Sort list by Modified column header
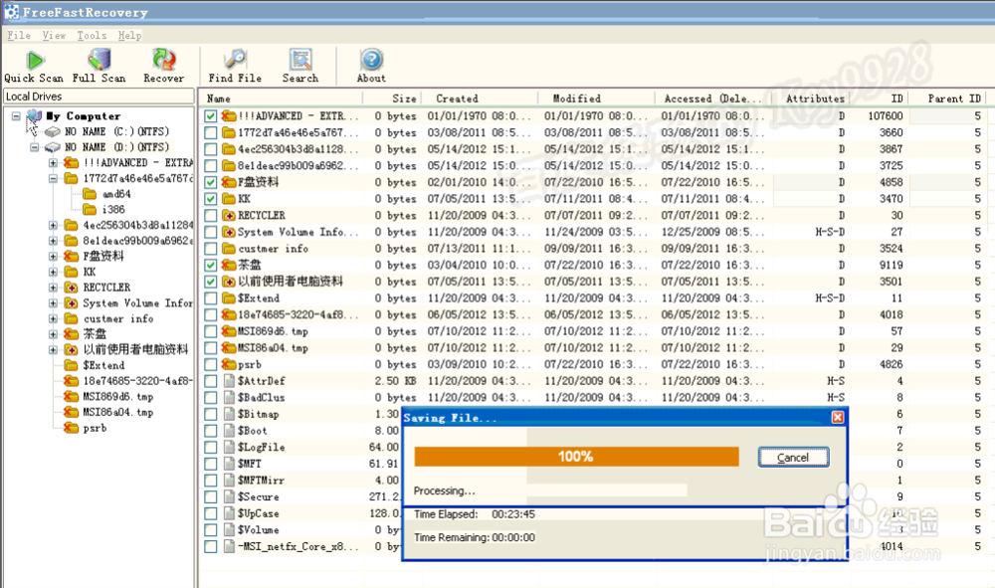This screenshot has width=995, height=588. (x=596, y=98)
